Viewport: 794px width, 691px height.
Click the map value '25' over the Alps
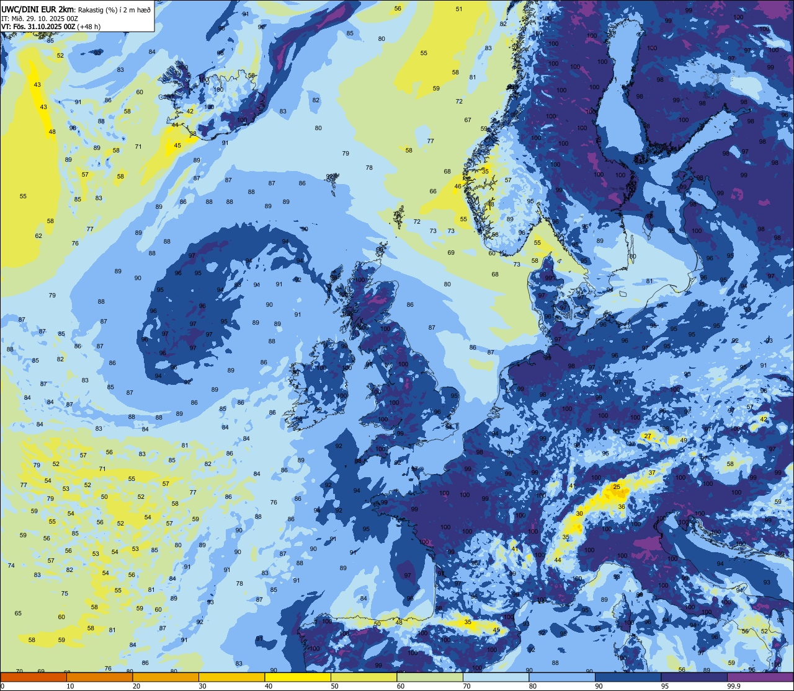[617, 487]
